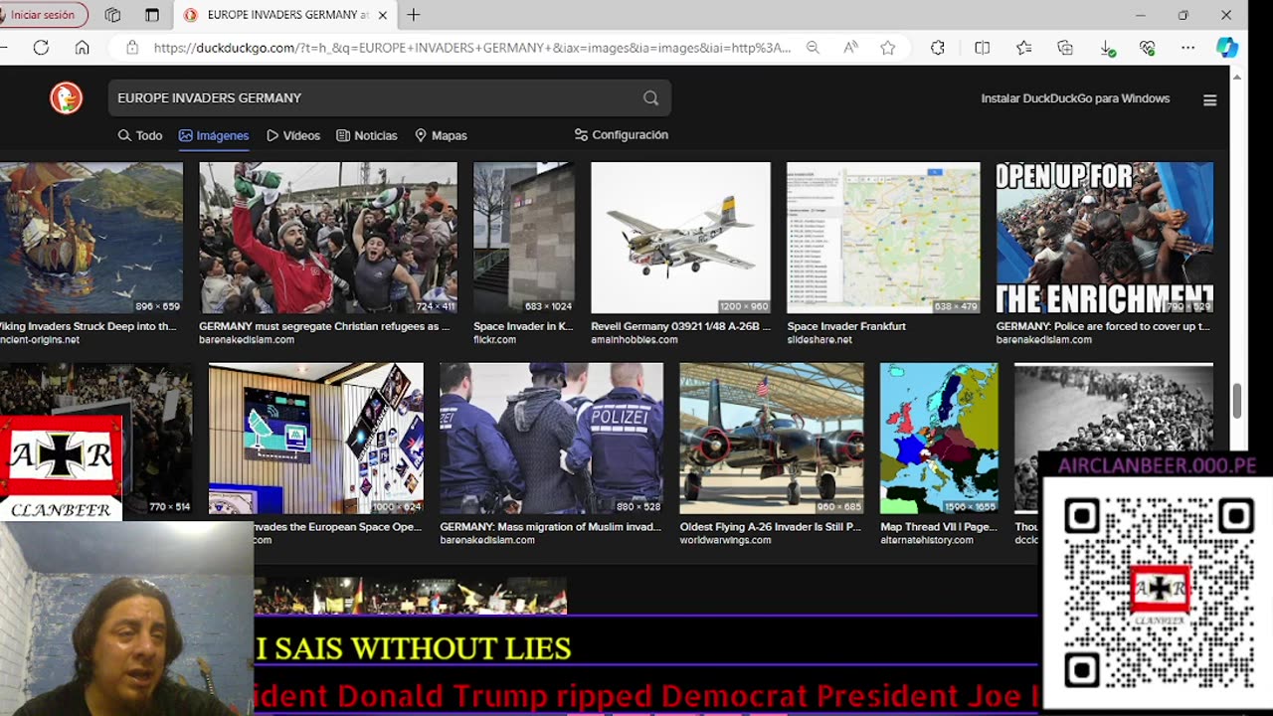Click the Iniciar sesión profile button
This screenshot has width=1273, height=716.
click(x=42, y=15)
